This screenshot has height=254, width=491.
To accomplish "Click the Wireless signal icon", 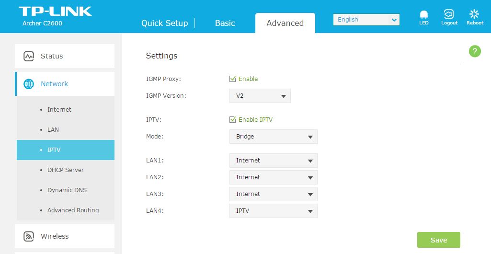I will pos(29,236).
